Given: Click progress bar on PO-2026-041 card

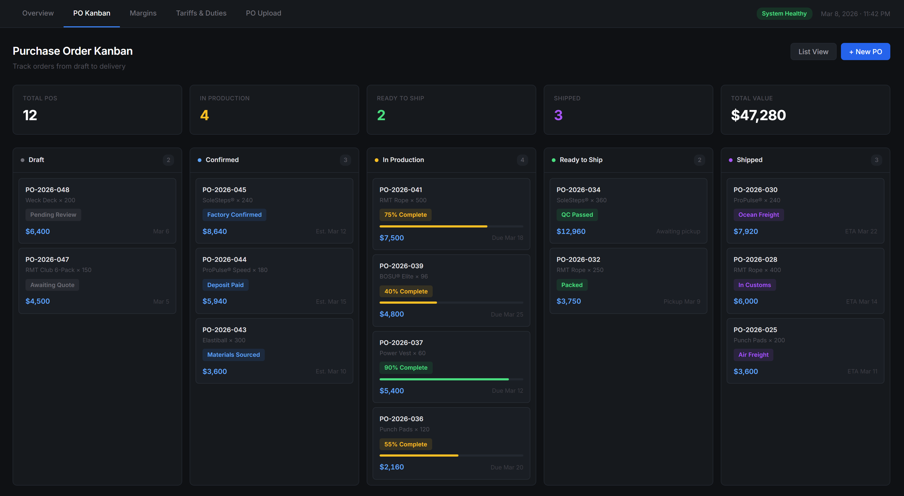Looking at the screenshot, I should pyautogui.click(x=451, y=226).
